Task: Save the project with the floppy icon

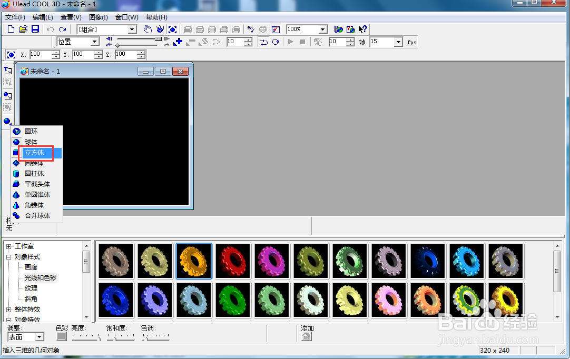Action: pyautogui.click(x=35, y=29)
